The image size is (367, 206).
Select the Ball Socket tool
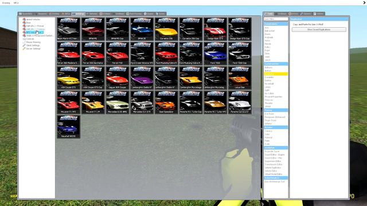coord(270,31)
